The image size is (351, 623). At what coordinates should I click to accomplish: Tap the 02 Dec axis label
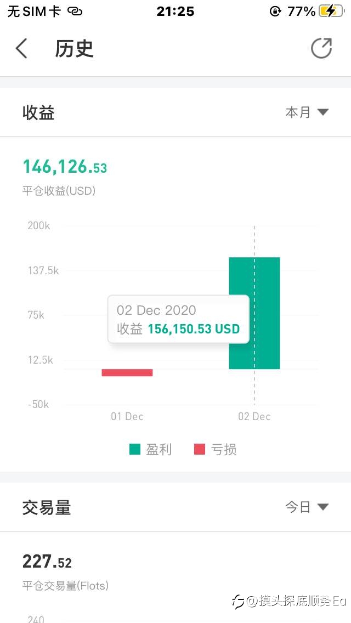pyautogui.click(x=254, y=416)
